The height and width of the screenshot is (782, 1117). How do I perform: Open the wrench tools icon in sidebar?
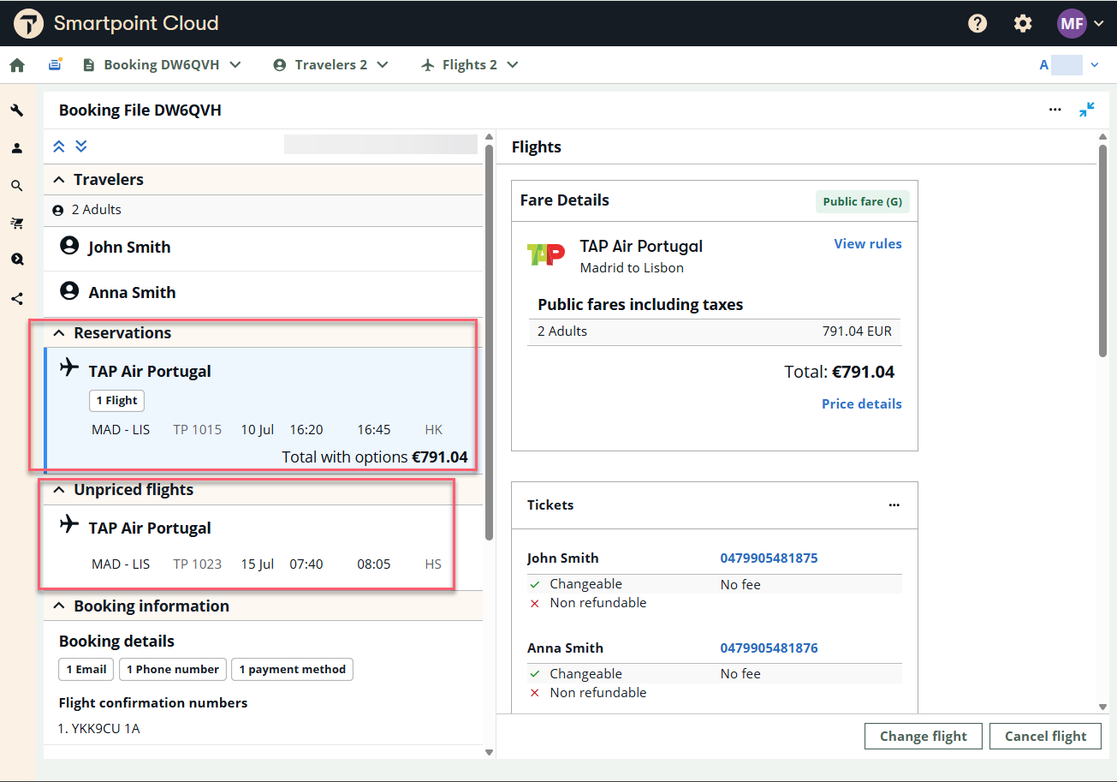(17, 110)
